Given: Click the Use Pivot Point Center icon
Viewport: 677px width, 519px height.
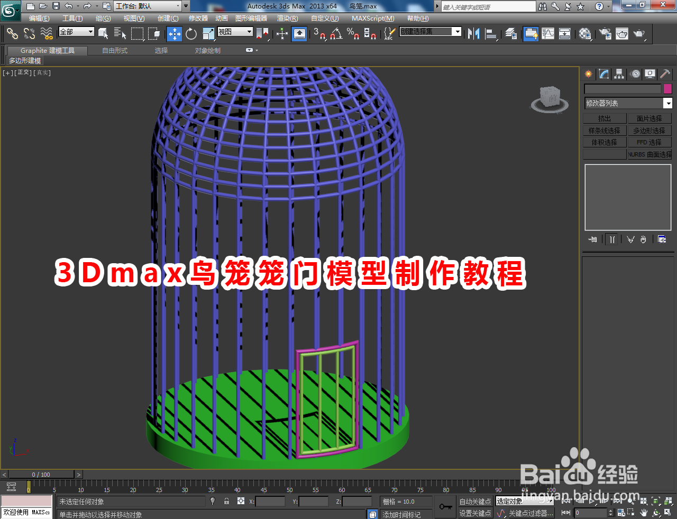Looking at the screenshot, I should coord(262,34).
